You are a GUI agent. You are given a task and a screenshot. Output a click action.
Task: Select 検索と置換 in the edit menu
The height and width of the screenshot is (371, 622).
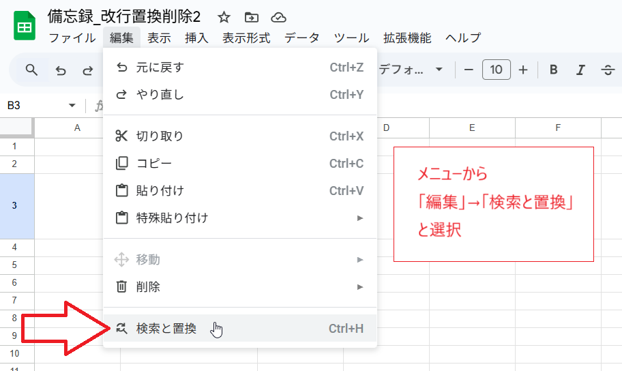[240, 328]
